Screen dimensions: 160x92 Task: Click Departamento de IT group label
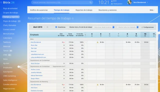point(59,66)
